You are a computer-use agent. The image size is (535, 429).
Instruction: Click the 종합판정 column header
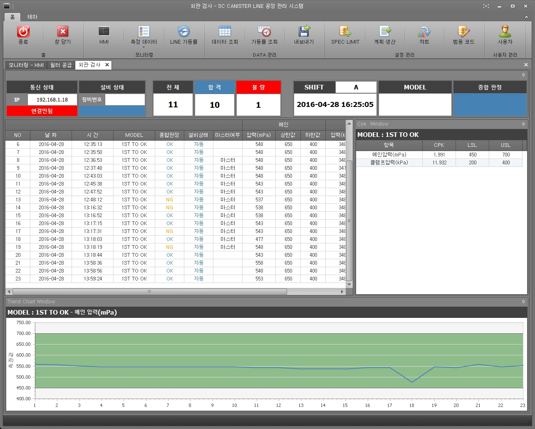coord(169,135)
